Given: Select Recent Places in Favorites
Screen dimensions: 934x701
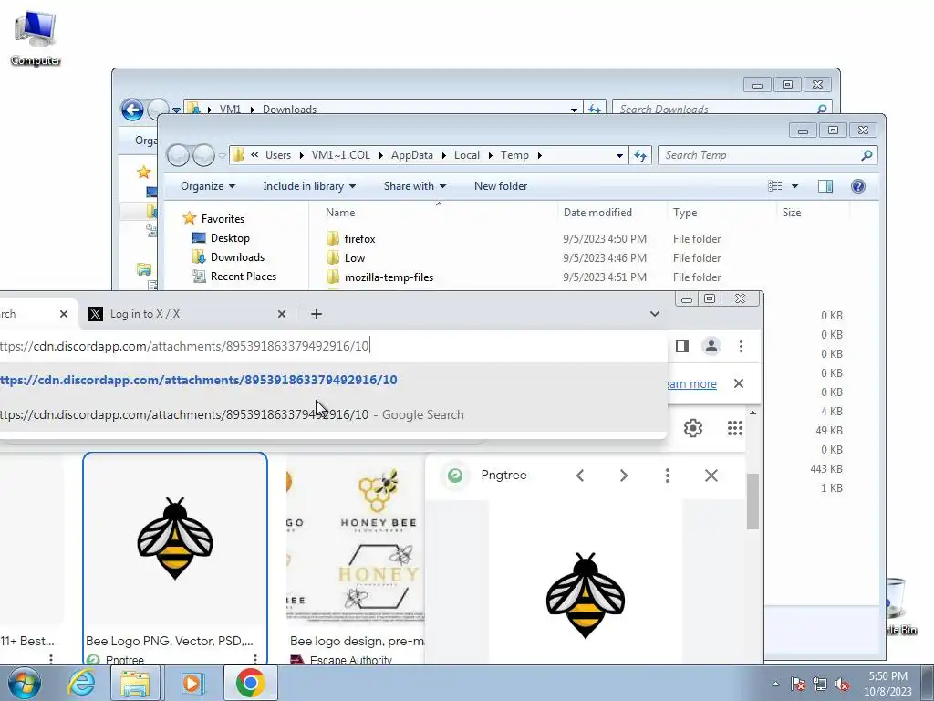Looking at the screenshot, I should [243, 276].
